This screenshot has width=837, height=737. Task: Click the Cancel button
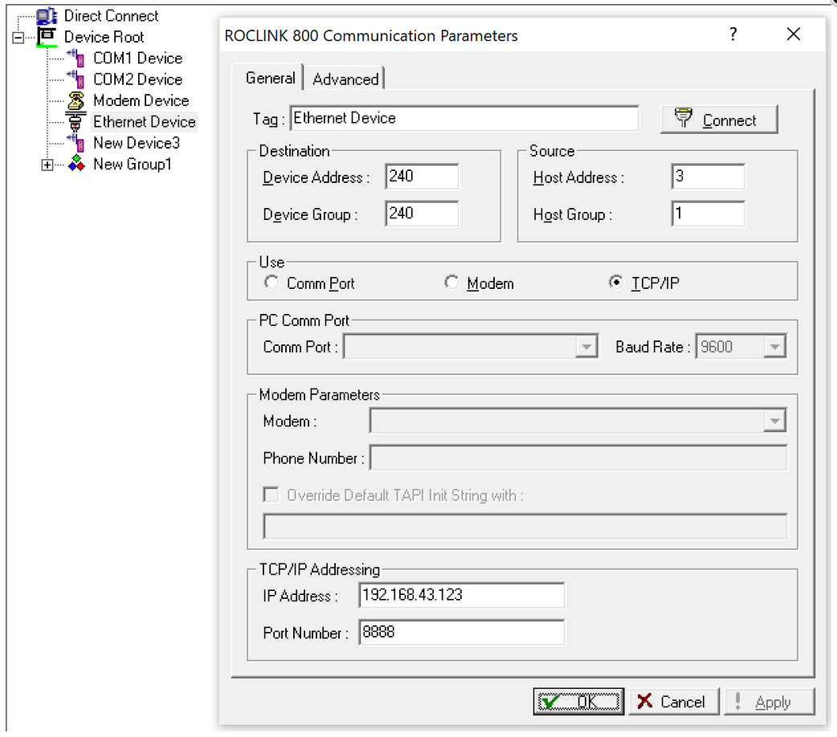674,701
